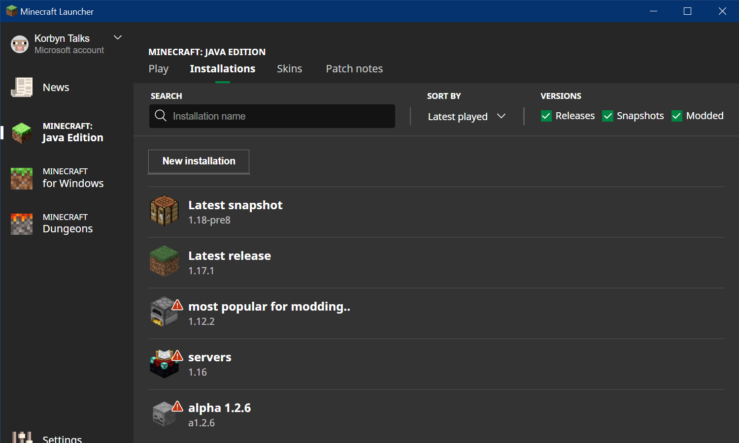Click the Korbyn Talks profile avatar
Image resolution: width=739 pixels, height=443 pixels.
(20, 44)
